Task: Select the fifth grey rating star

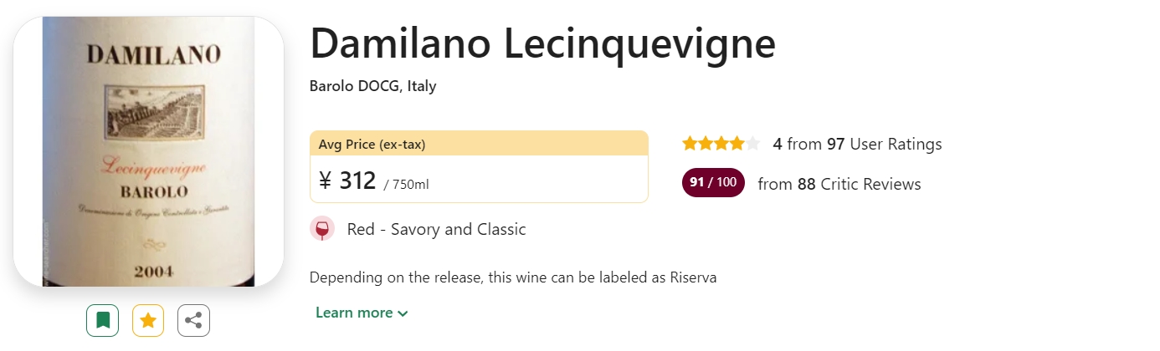Action: click(752, 144)
